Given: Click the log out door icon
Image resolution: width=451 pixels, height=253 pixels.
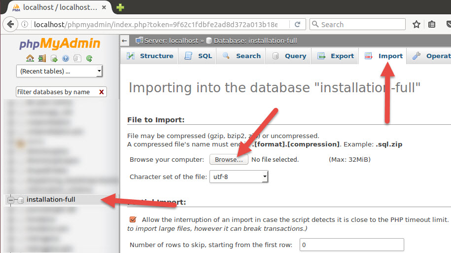Looking at the screenshot, I should tap(42, 58).
